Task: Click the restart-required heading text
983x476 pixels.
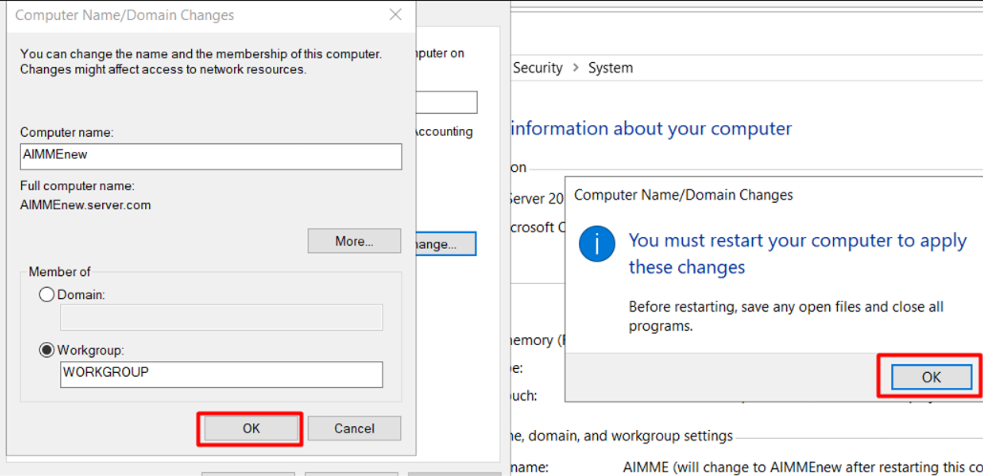Action: pyautogui.click(x=798, y=253)
